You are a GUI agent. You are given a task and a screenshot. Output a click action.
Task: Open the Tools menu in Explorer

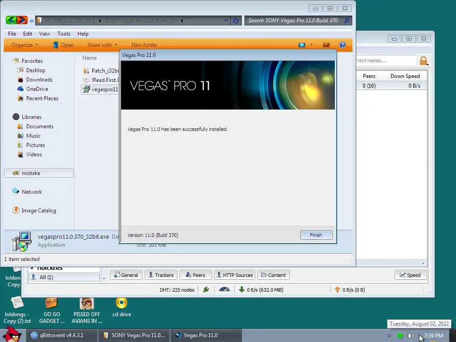click(64, 34)
